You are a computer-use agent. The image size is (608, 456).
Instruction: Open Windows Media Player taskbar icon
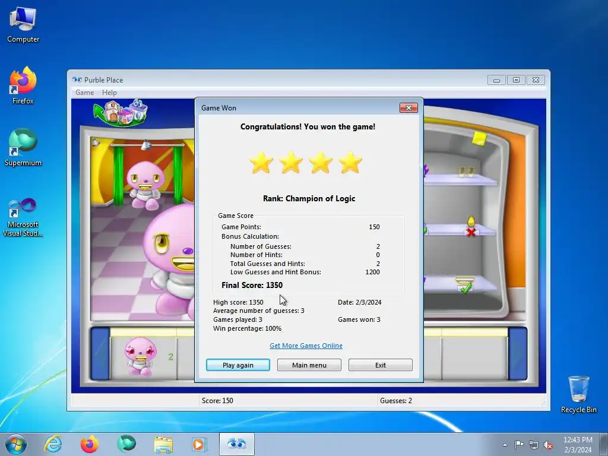199,445
